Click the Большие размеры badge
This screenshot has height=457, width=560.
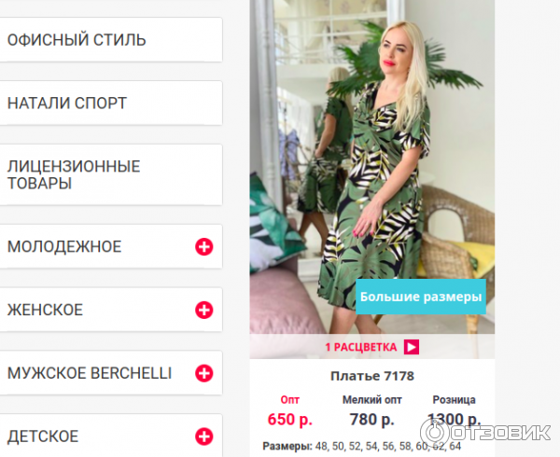click(x=421, y=297)
